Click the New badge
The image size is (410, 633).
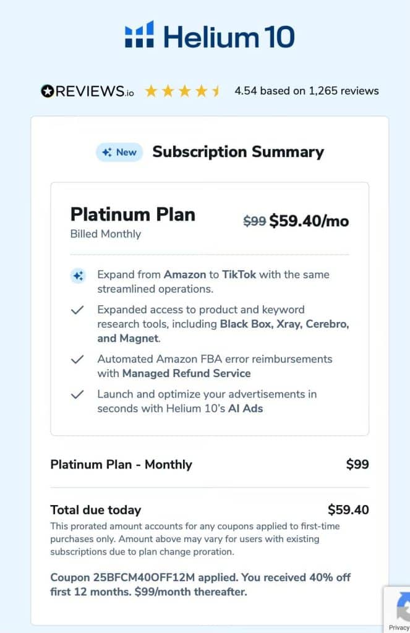119,152
